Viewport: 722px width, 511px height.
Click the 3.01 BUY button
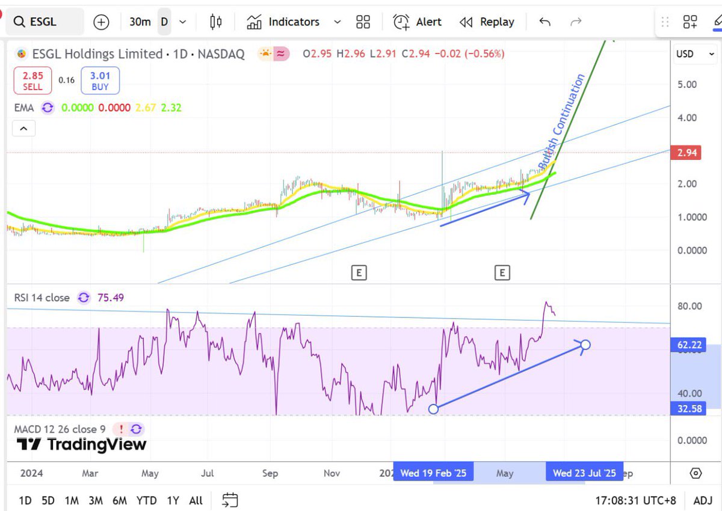point(100,81)
